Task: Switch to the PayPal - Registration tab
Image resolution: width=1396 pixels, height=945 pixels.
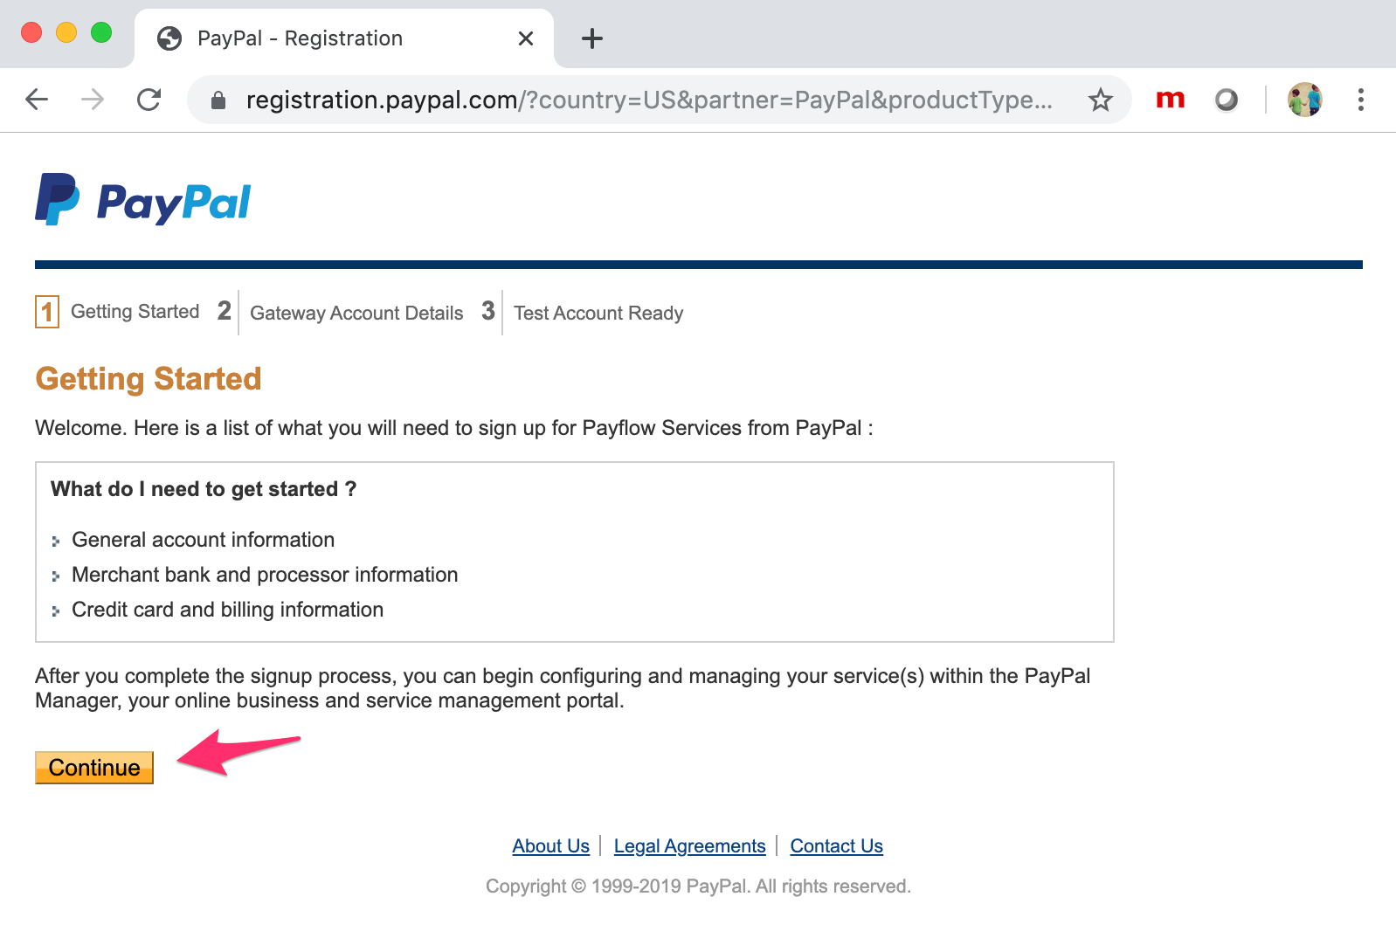Action: [x=300, y=38]
